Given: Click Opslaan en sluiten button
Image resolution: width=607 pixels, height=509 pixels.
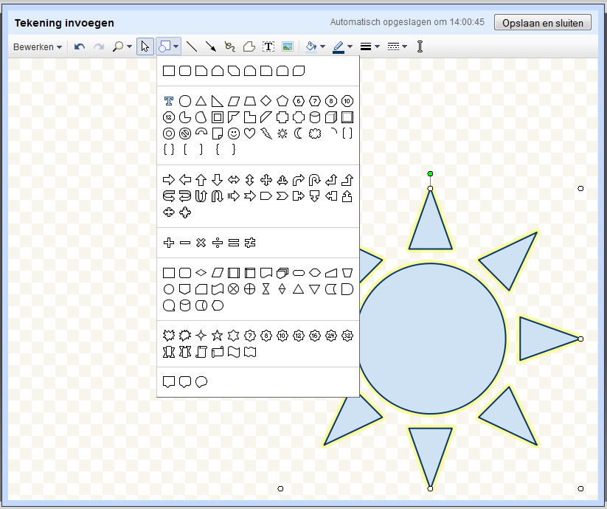Looking at the screenshot, I should click(542, 23).
